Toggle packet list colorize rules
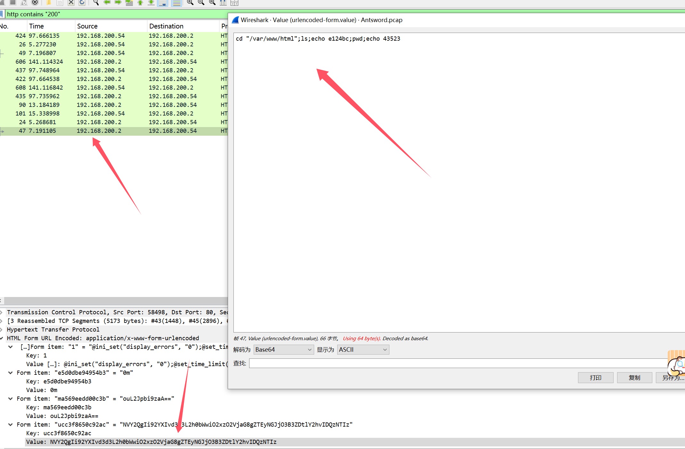Viewport: 685px width, 449px height. click(x=176, y=3)
